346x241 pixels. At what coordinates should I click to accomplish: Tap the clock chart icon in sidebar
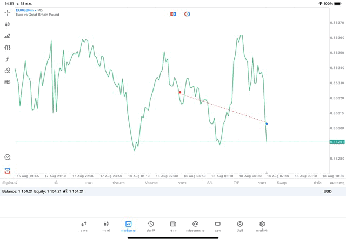(x=8, y=157)
